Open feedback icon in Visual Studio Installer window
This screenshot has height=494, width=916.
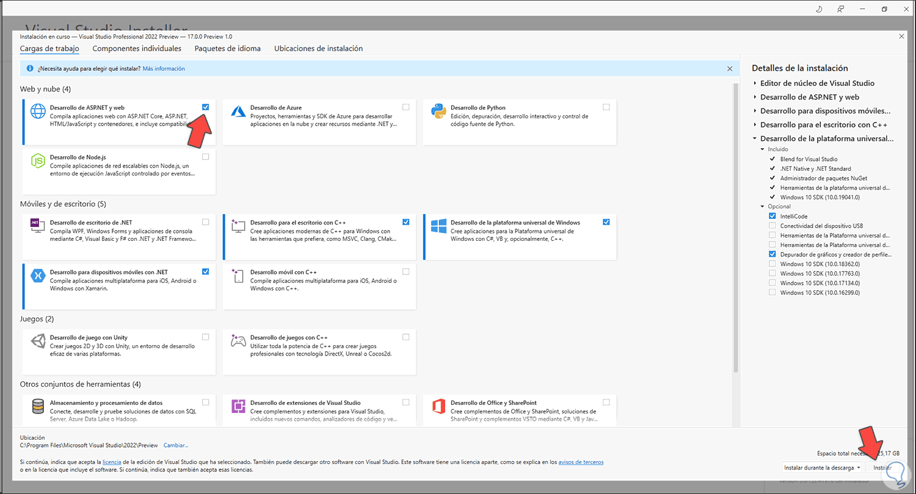click(x=841, y=9)
